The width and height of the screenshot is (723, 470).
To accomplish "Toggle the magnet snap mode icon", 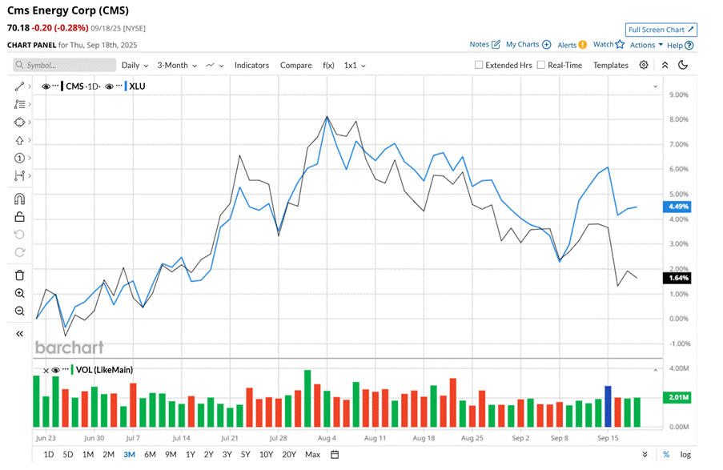I will 19,199.
